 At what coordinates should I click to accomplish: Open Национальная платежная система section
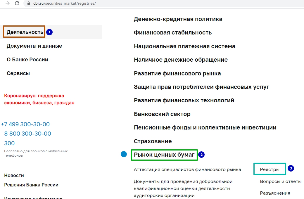coord(184,46)
